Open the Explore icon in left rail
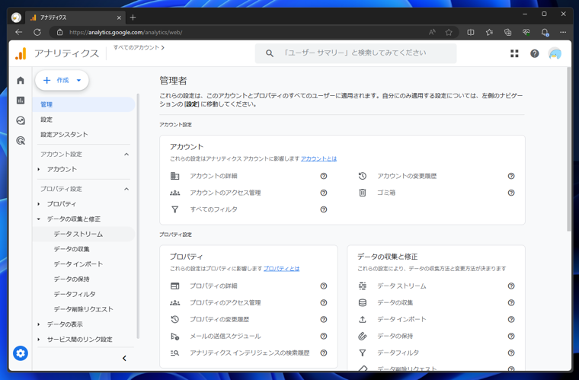 click(21, 120)
